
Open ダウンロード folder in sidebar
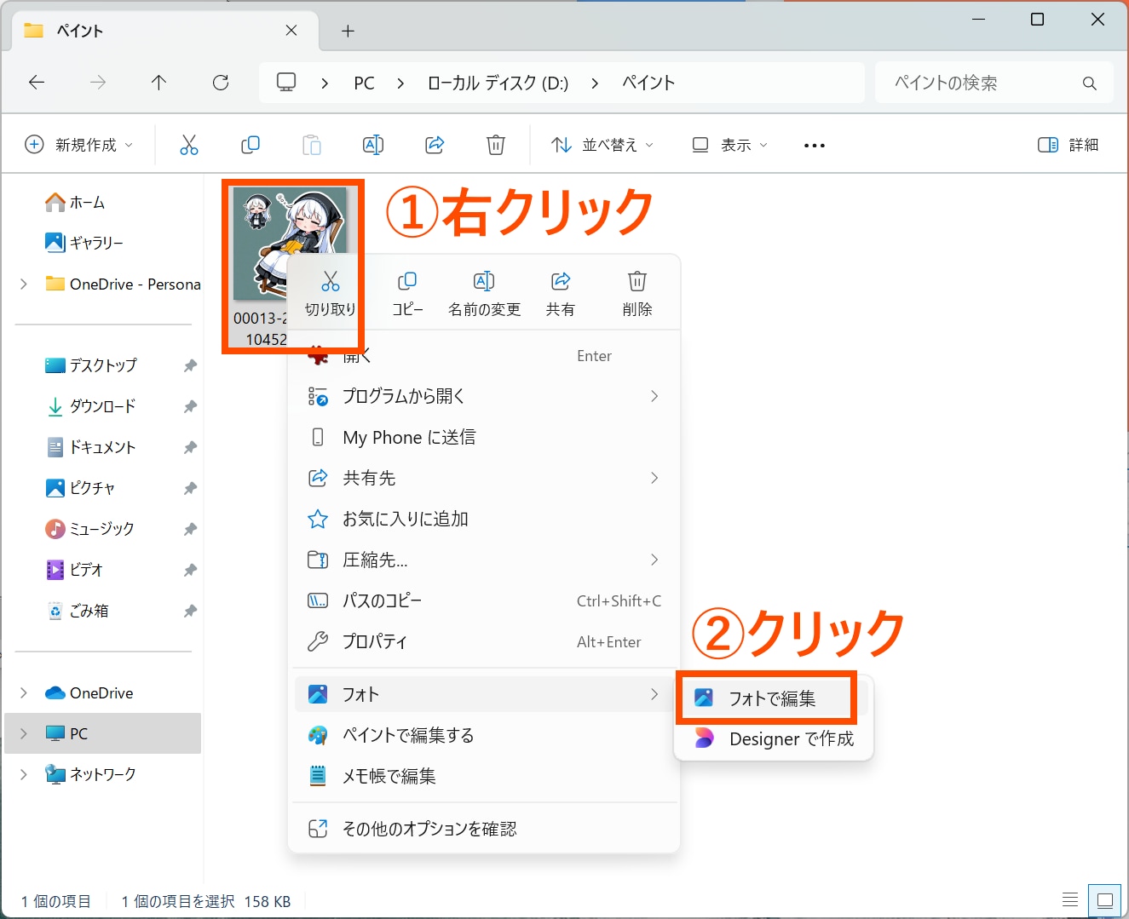coord(102,406)
